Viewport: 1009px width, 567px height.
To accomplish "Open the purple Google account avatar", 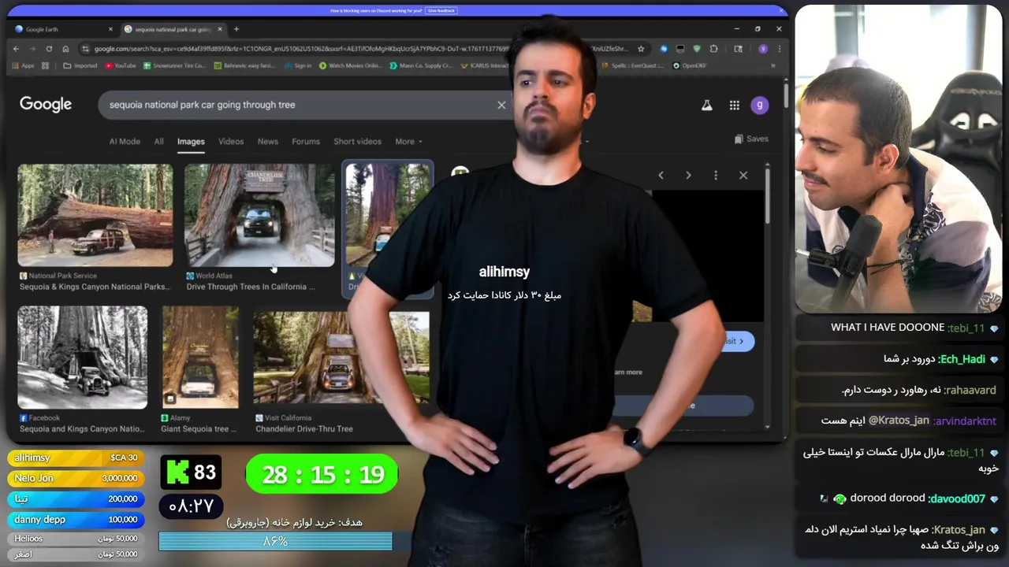I will tap(760, 105).
